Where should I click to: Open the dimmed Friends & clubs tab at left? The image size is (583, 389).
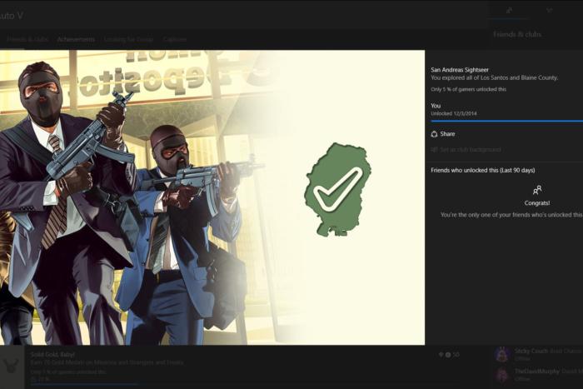click(x=27, y=39)
